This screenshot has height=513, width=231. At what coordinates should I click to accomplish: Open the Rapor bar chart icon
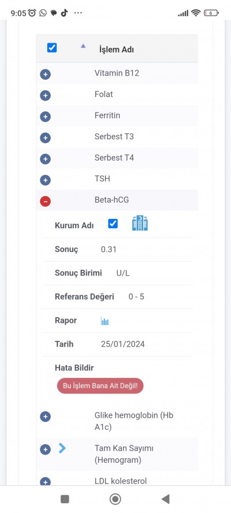click(x=105, y=321)
